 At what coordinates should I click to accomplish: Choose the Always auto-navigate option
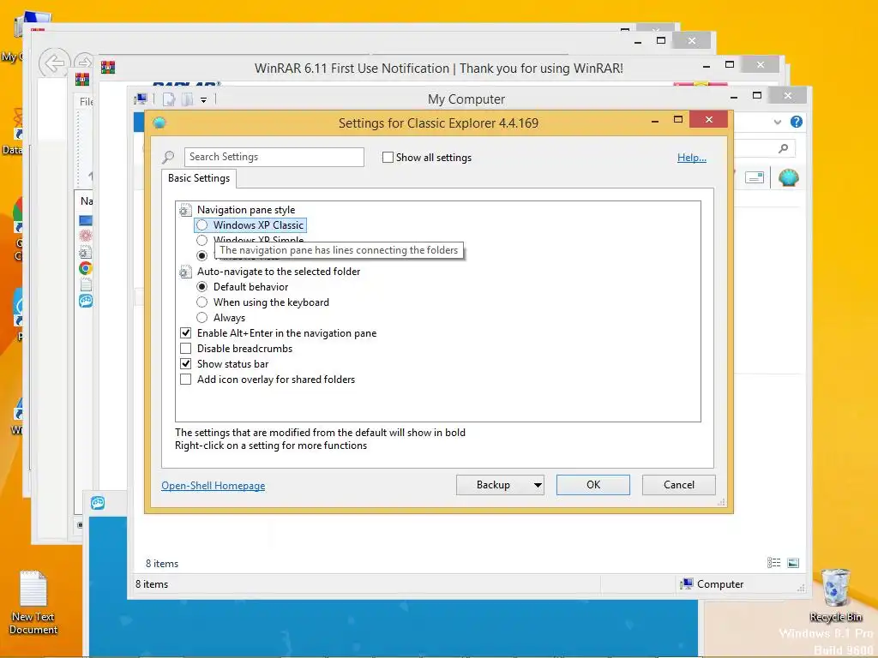202,318
